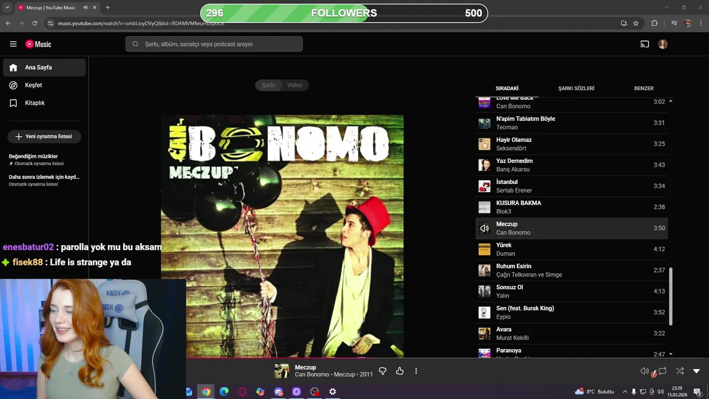Play İstanbul by Sertab Erener
Viewport: 709px width, 399px height.
point(572,186)
